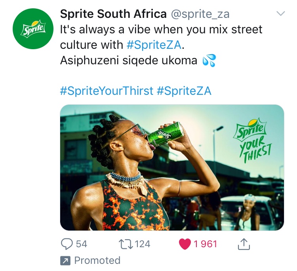Tap the retweet arrows icon

point(127,244)
